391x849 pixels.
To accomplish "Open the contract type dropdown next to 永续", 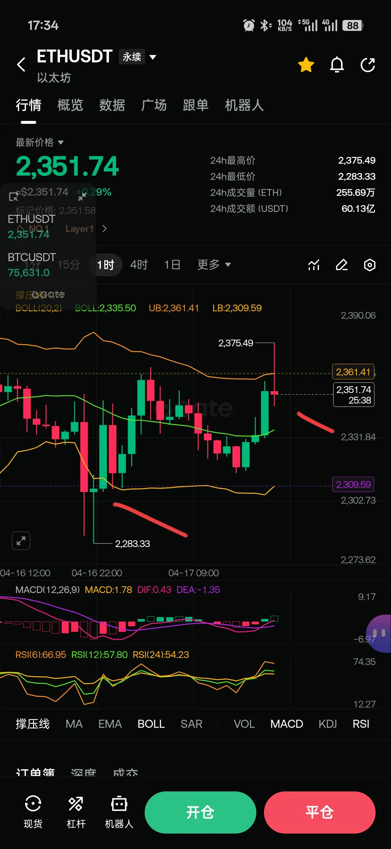I will click(153, 57).
